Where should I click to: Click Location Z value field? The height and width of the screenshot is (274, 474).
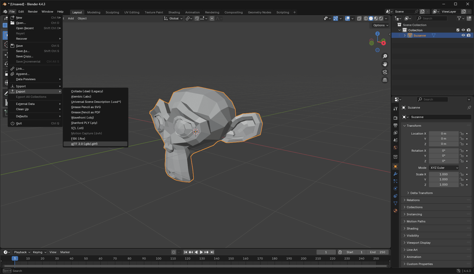tap(444, 144)
